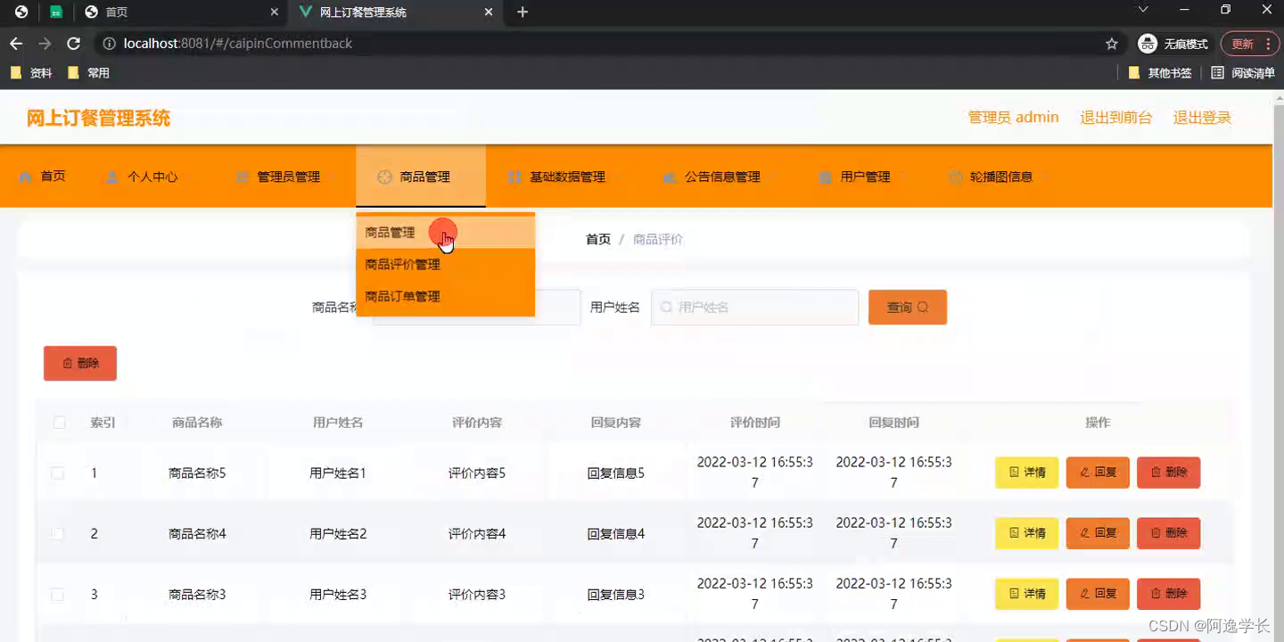Click 详情 for 商品名称5

coord(1026,473)
